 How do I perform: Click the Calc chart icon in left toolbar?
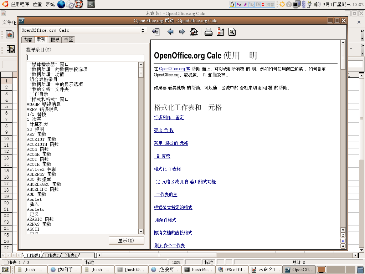point(10,34)
